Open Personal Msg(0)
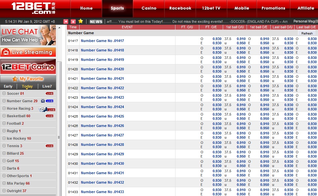Viewport: 318px width, 196px height. [x=305, y=21]
